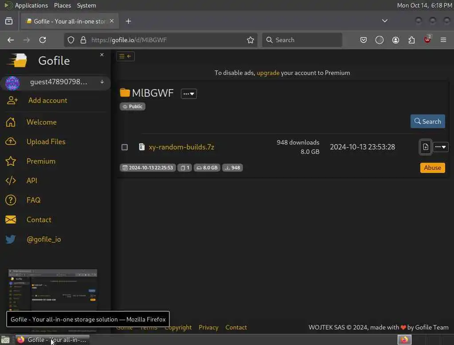Image resolution: width=454 pixels, height=345 pixels.
Task: Open the MlBGWF folder options dropdown
Action: pyautogui.click(x=189, y=94)
